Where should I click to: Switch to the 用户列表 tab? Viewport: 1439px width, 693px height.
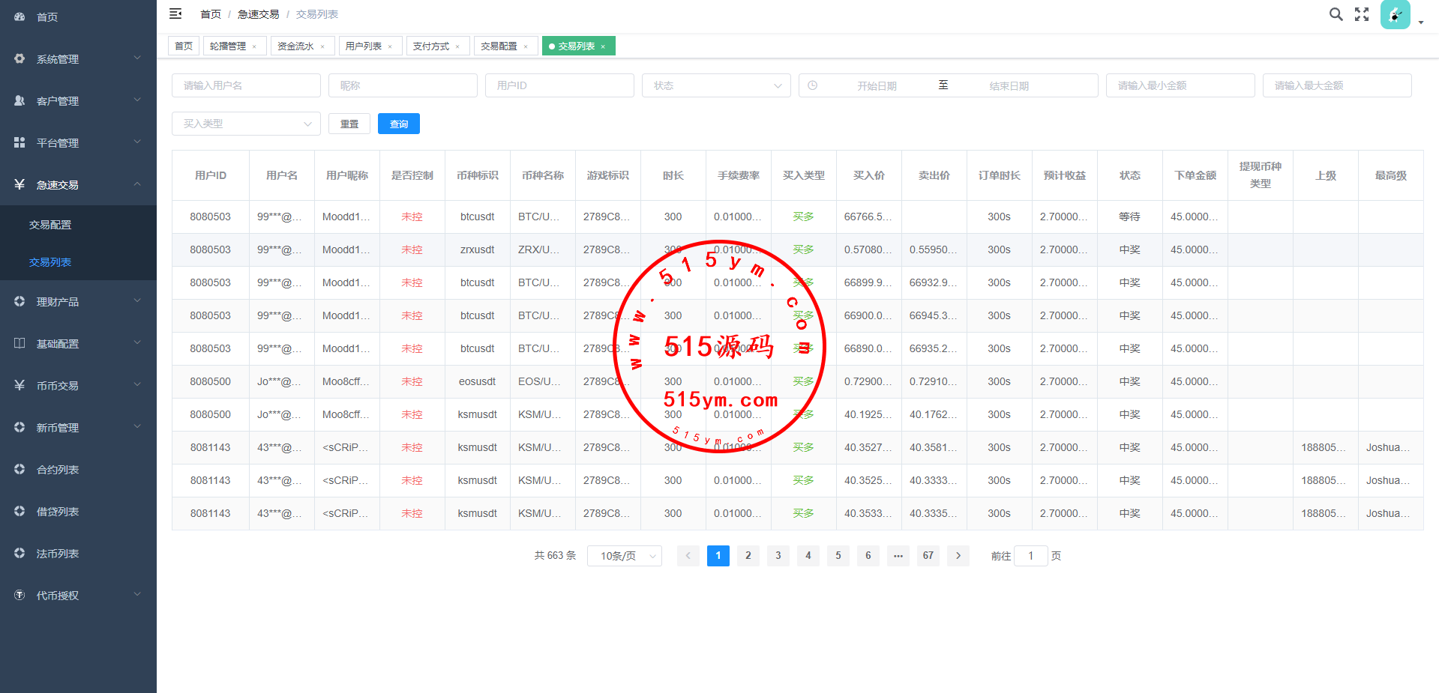(x=364, y=46)
